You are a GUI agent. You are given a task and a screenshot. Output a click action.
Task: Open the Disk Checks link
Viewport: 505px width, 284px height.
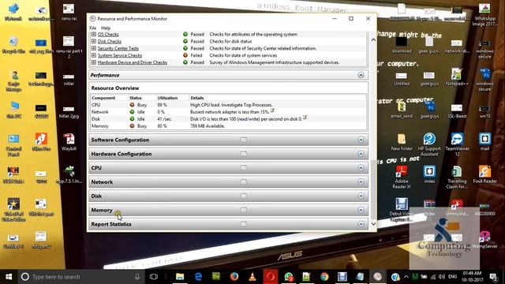click(110, 41)
